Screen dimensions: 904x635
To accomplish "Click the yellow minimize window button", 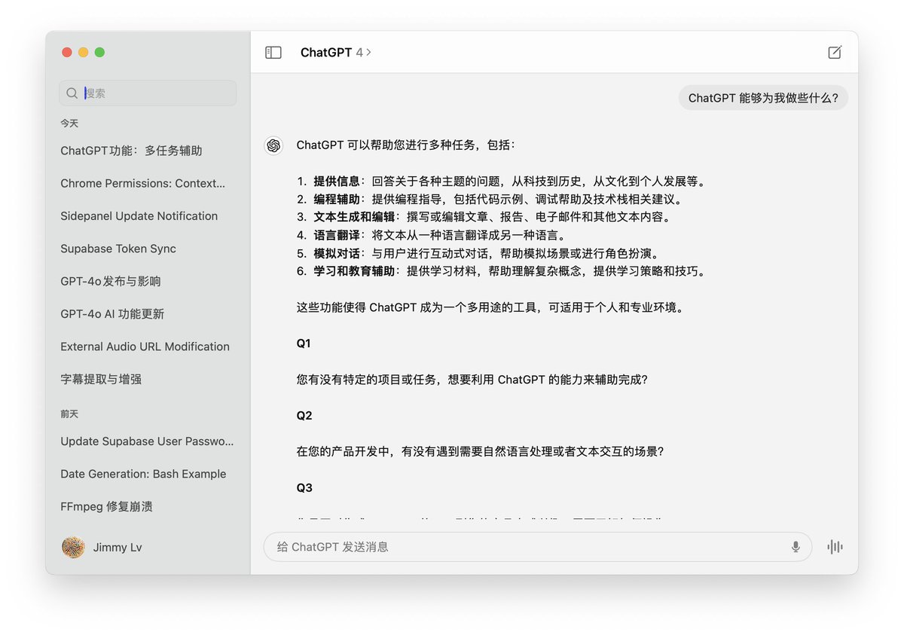I will click(x=83, y=53).
